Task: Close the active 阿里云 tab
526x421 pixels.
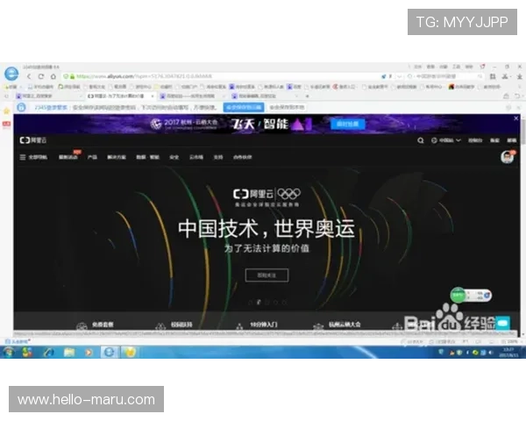Action: [153, 96]
